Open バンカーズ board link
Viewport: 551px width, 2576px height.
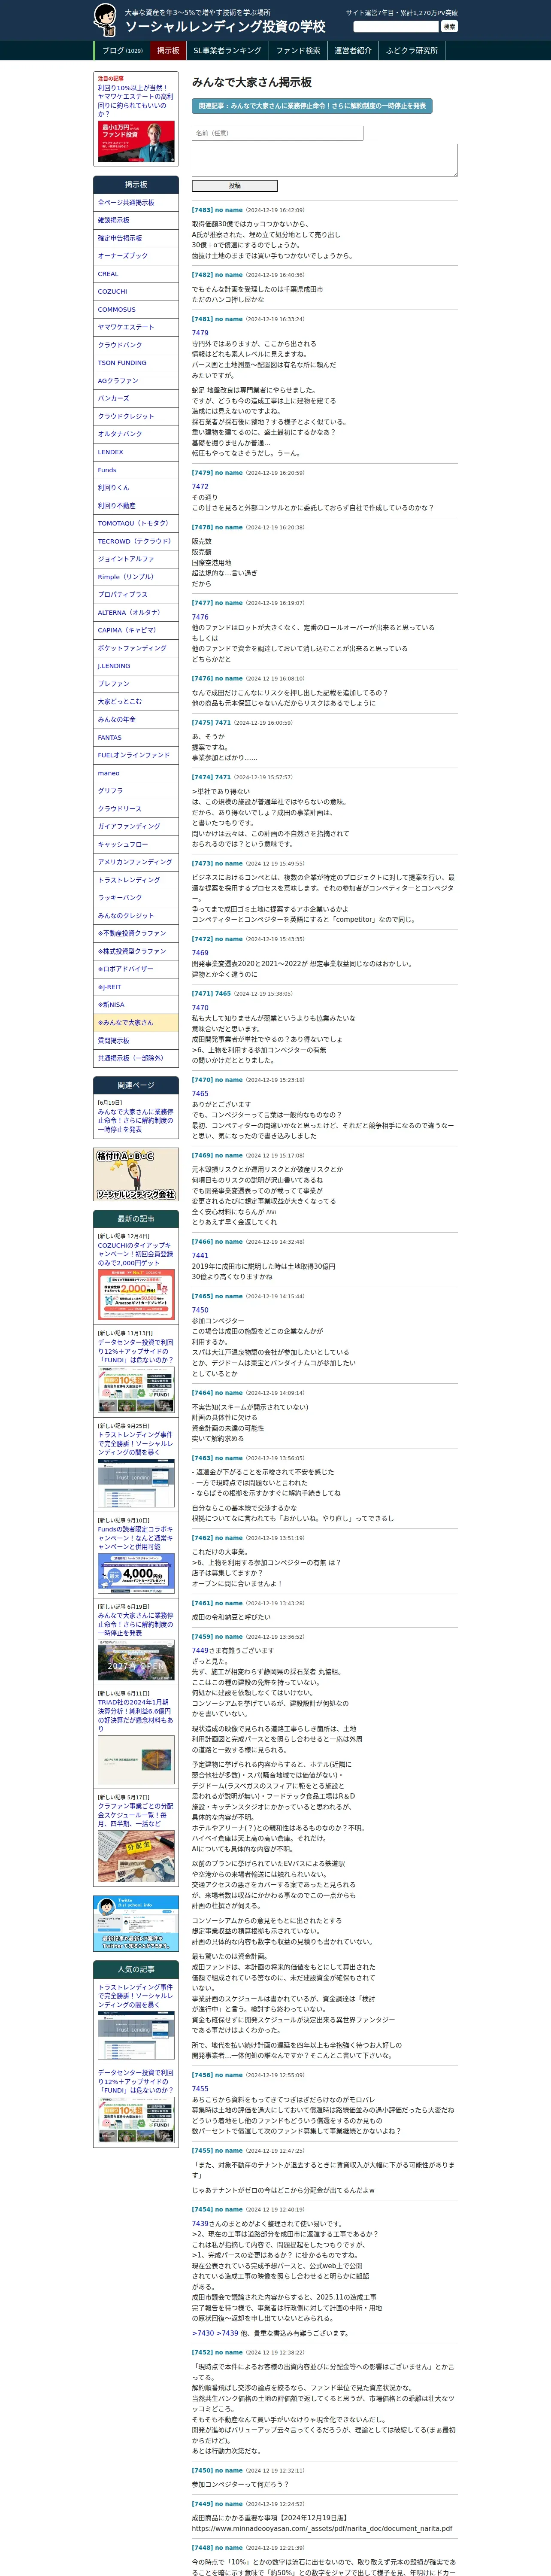coord(136,399)
